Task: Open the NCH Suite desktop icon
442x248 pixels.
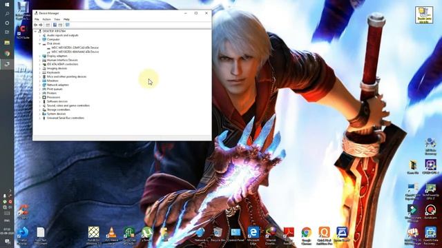Action: 23,32
